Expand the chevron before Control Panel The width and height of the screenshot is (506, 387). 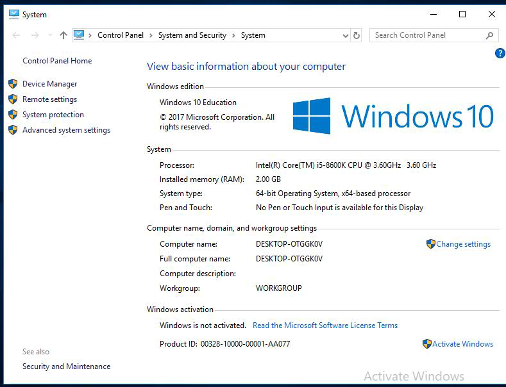90,35
